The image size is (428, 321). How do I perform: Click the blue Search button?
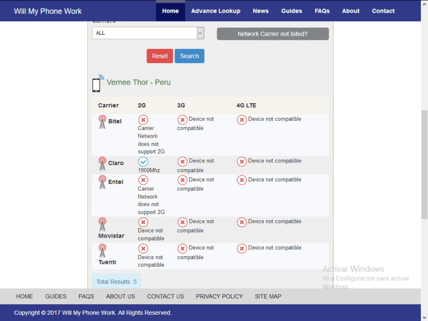[189, 56]
